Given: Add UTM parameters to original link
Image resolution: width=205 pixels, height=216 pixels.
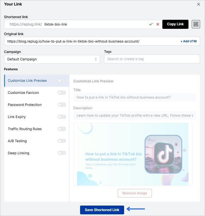Looking at the screenshot, I should click(188, 41).
